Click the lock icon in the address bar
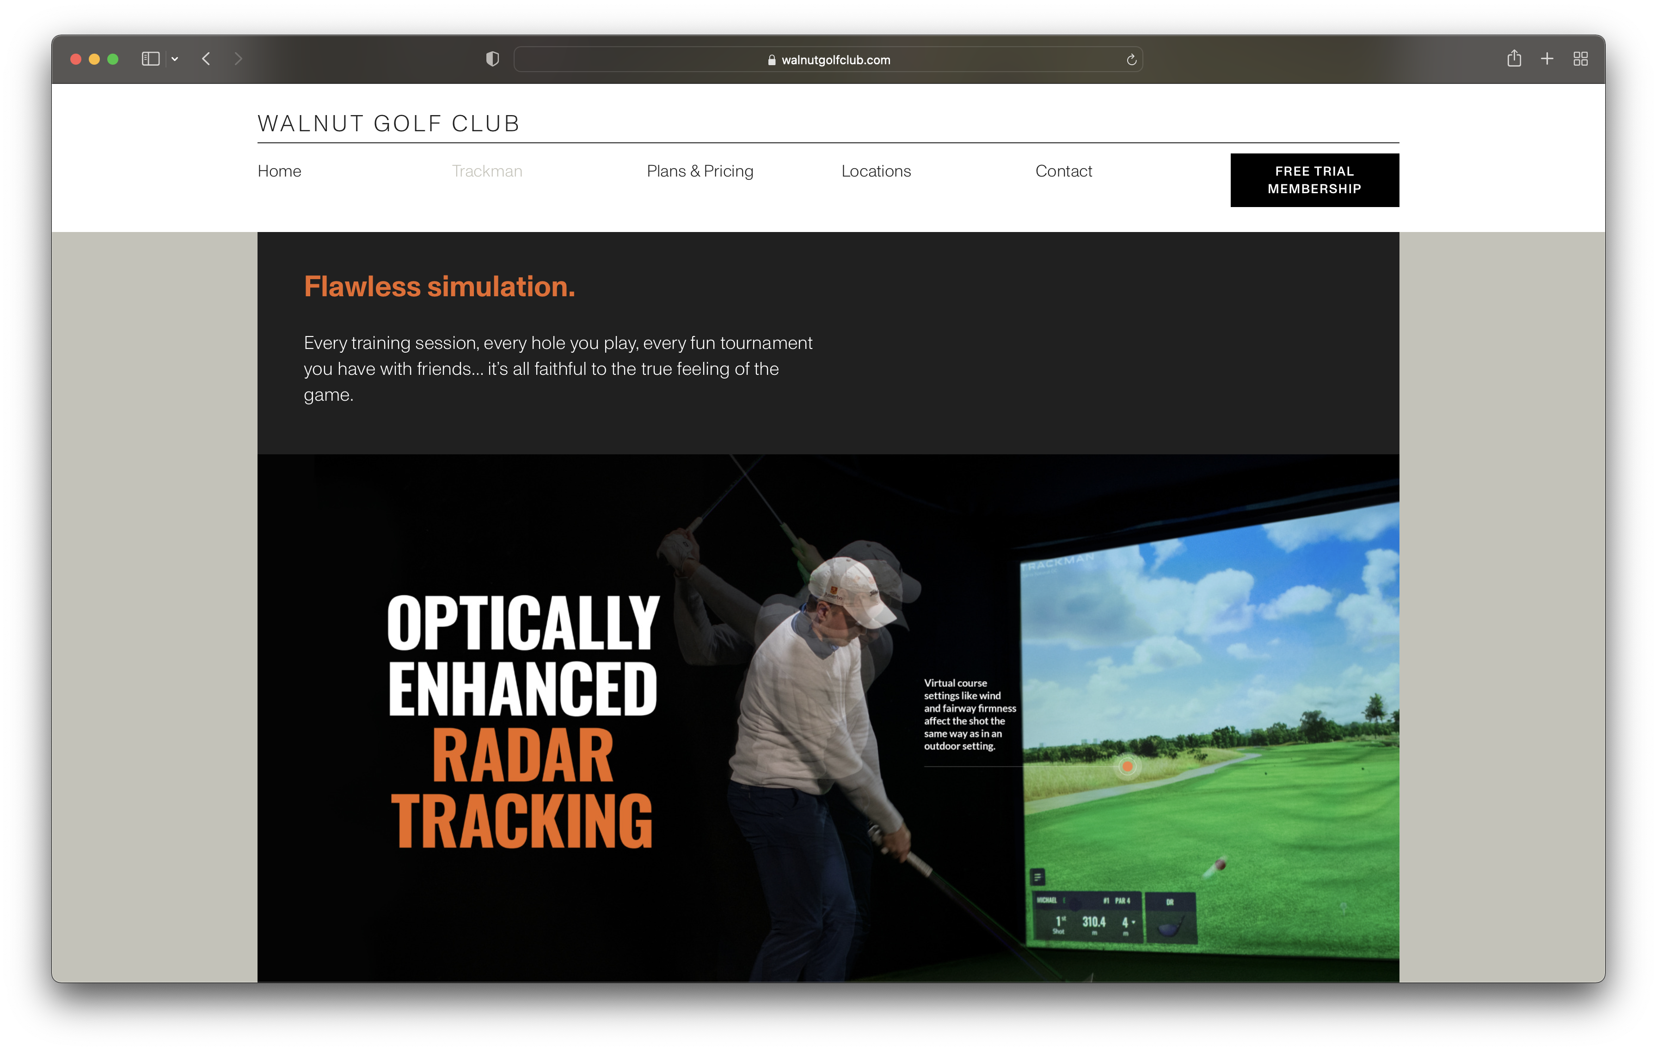Image resolution: width=1657 pixels, height=1051 pixels. [x=771, y=60]
